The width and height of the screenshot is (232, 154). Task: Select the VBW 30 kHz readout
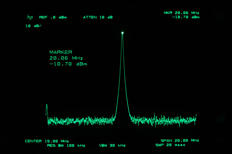112,146
